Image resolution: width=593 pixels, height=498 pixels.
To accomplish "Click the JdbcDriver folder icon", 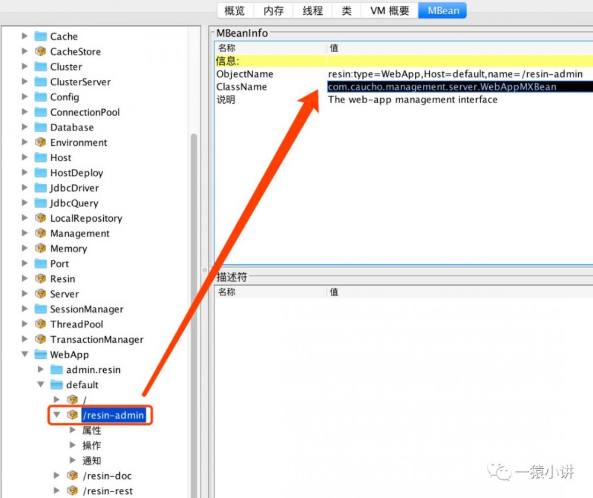I will tap(40, 187).
